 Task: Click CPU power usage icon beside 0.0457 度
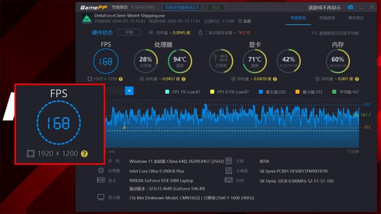pos(142,79)
